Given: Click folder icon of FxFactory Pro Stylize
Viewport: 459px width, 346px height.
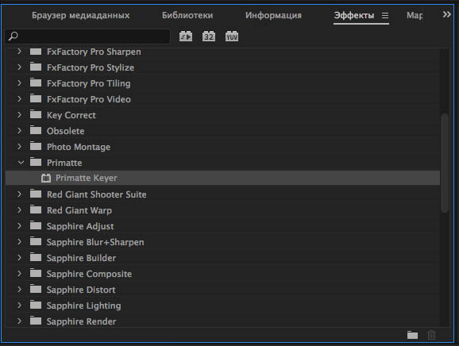Looking at the screenshot, I should pyautogui.click(x=36, y=67).
